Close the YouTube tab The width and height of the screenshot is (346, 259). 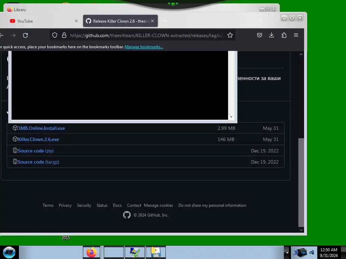pos(76,21)
